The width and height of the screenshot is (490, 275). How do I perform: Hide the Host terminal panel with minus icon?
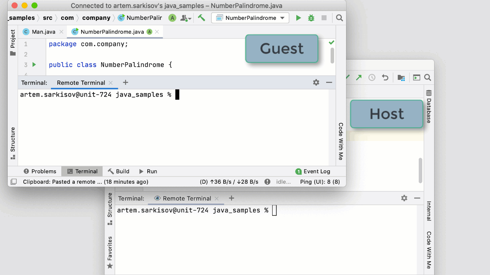[417, 198]
